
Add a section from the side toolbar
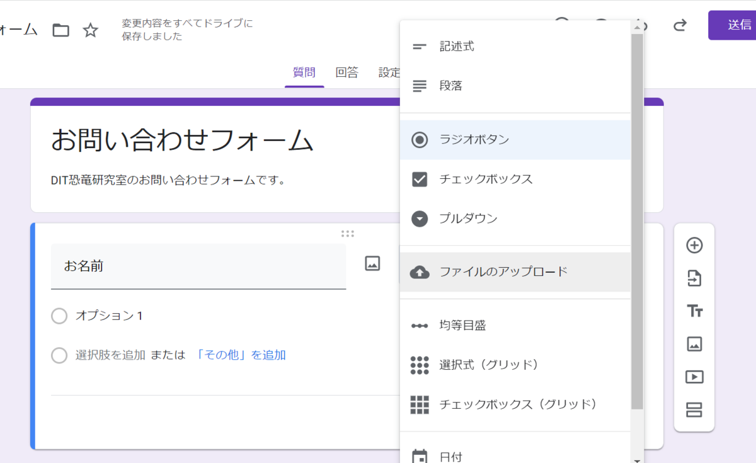click(x=694, y=410)
